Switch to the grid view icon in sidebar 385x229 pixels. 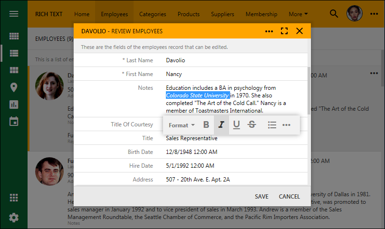coord(14,36)
